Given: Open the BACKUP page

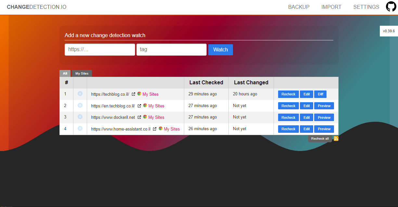Looking at the screenshot, I should [x=299, y=7].
